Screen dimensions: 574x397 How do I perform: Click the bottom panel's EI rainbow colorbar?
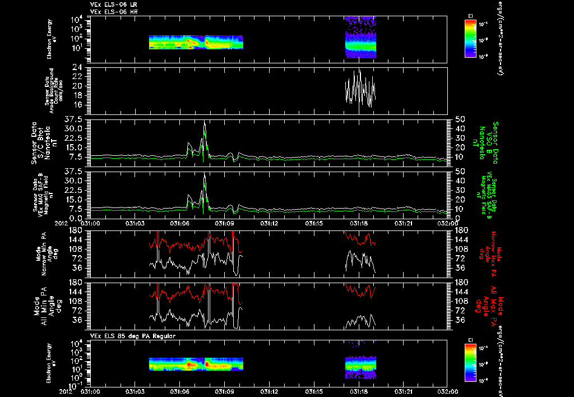(x=471, y=363)
